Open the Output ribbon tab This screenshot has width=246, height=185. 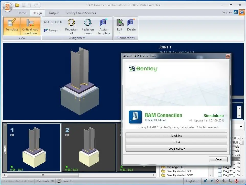(x=54, y=13)
